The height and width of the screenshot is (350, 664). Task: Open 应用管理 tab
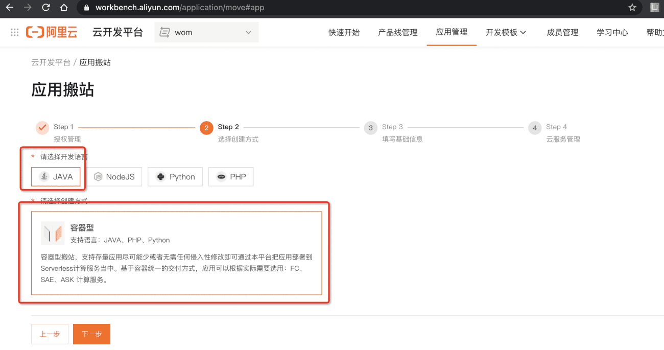tap(452, 32)
